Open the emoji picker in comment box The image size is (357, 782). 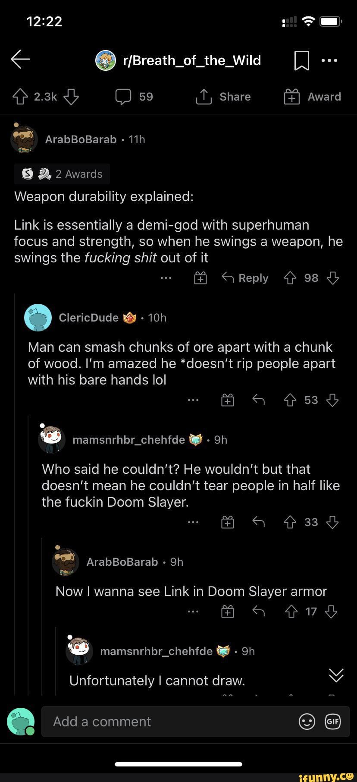click(307, 722)
